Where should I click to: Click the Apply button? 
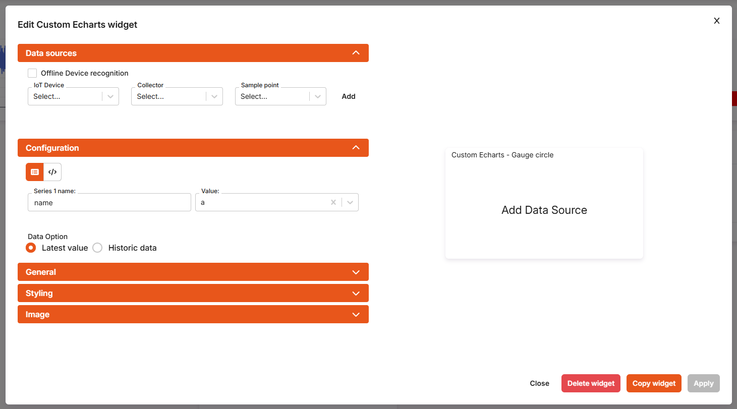point(703,383)
